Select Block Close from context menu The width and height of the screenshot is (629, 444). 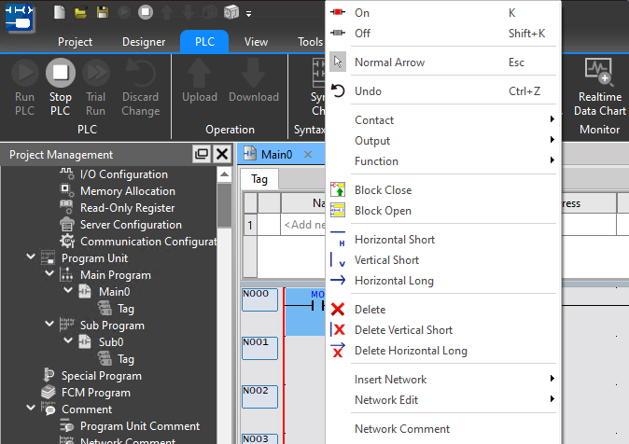pos(383,190)
